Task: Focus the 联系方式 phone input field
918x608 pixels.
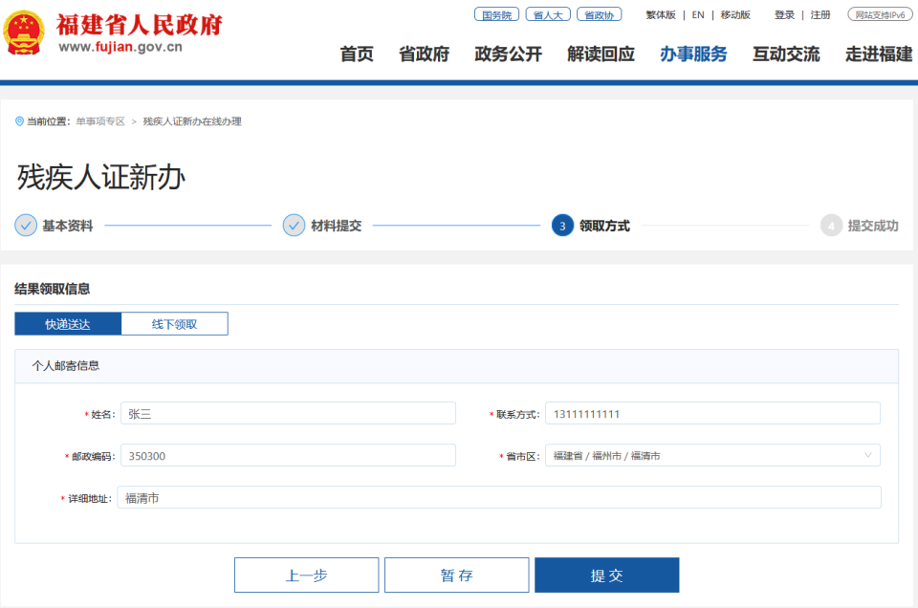Action: [x=712, y=413]
